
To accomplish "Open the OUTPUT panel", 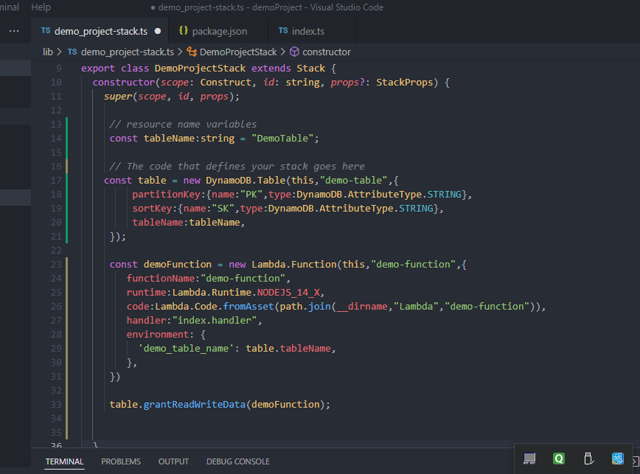I will (x=173, y=461).
